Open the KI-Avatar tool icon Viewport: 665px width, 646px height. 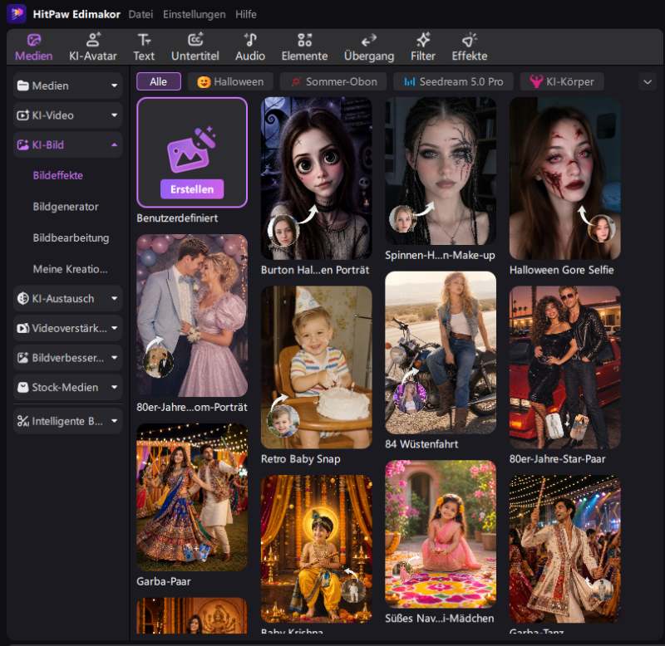click(93, 40)
